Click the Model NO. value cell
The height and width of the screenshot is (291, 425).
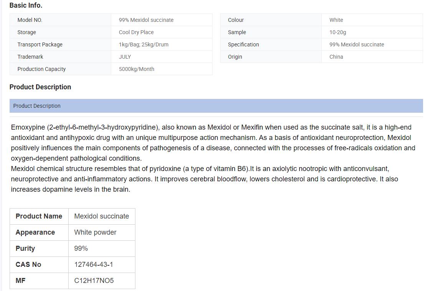pyautogui.click(x=146, y=20)
